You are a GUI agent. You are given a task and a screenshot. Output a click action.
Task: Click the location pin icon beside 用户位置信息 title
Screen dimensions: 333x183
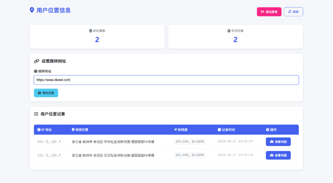tap(32, 10)
